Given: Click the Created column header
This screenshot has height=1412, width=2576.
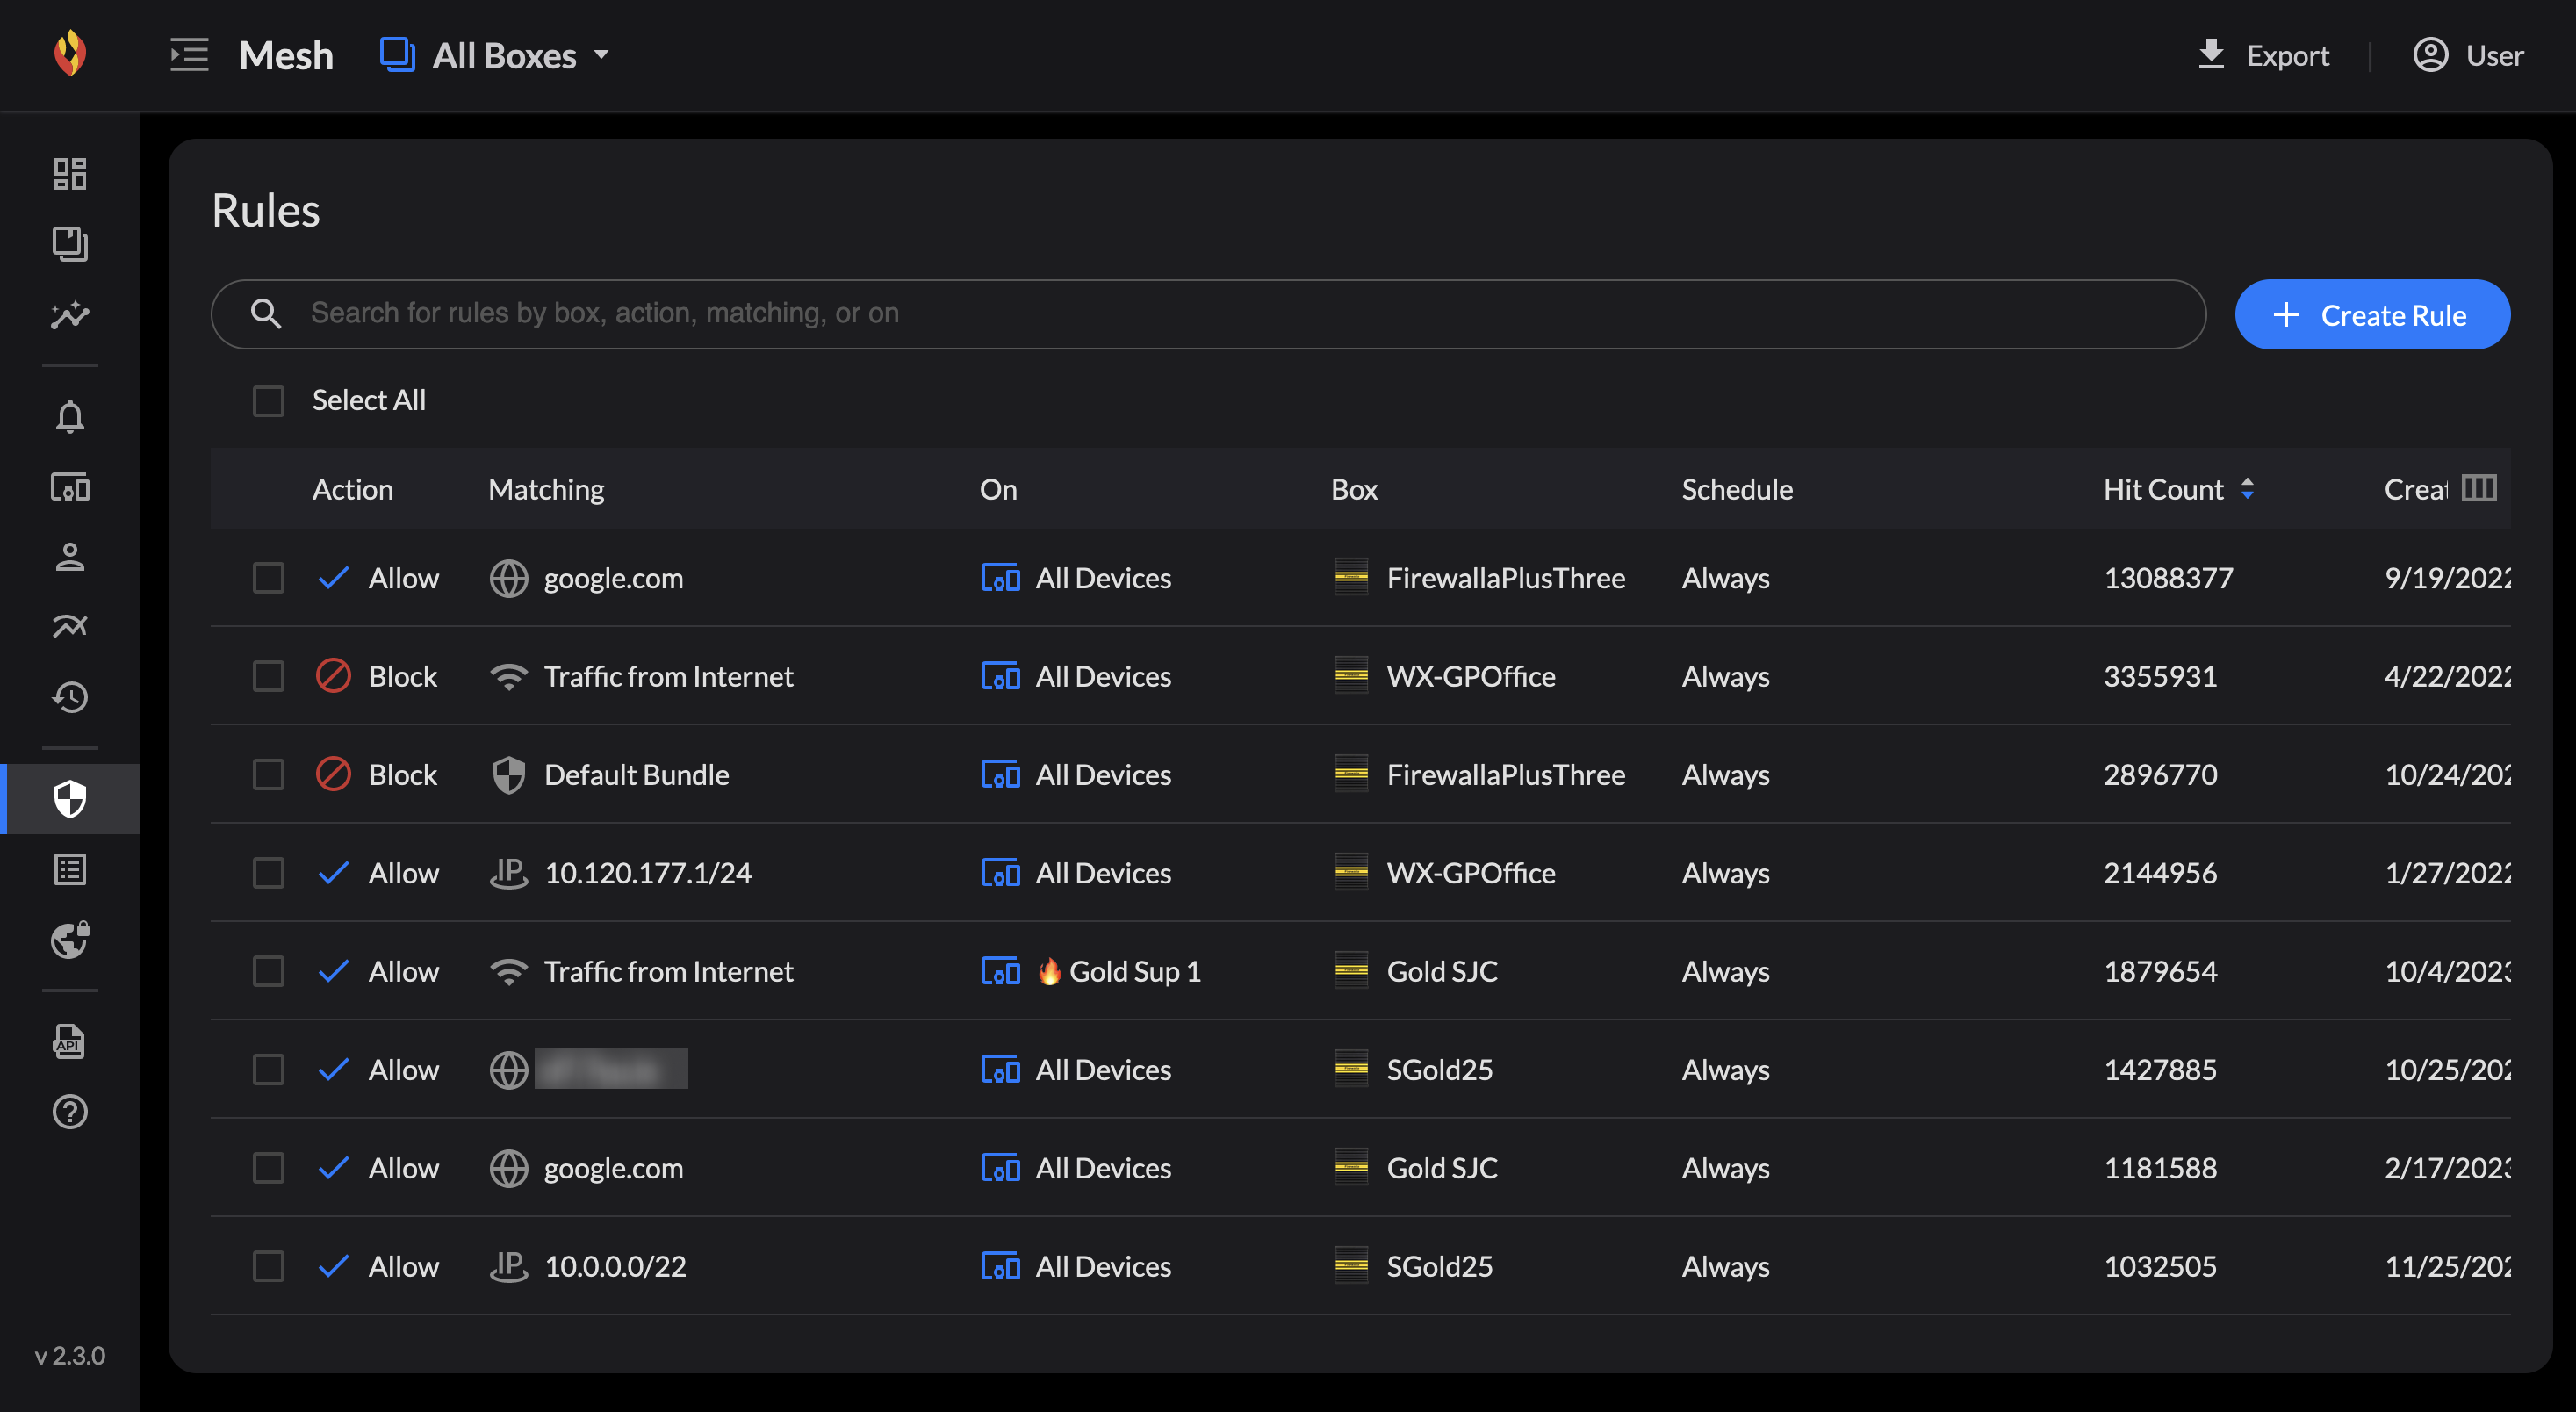Looking at the screenshot, I should tap(2415, 489).
